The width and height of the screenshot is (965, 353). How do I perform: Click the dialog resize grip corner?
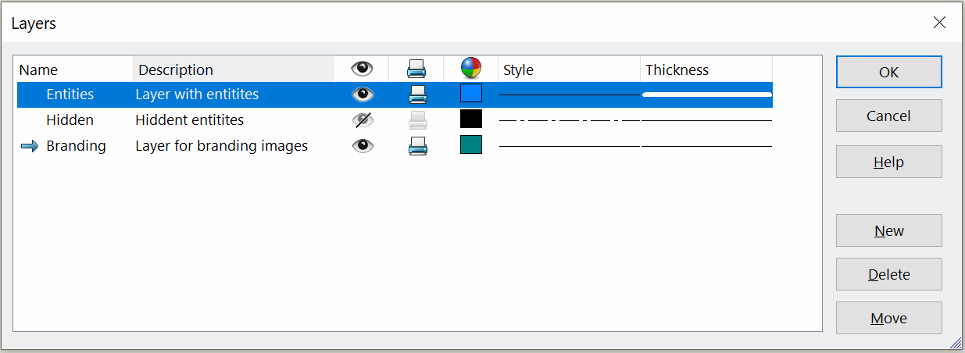click(x=956, y=343)
